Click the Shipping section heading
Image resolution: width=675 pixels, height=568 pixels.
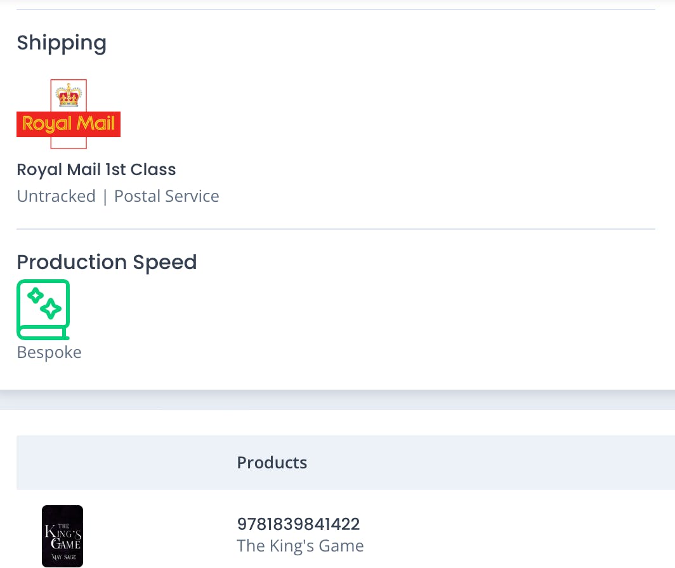pyautogui.click(x=62, y=43)
